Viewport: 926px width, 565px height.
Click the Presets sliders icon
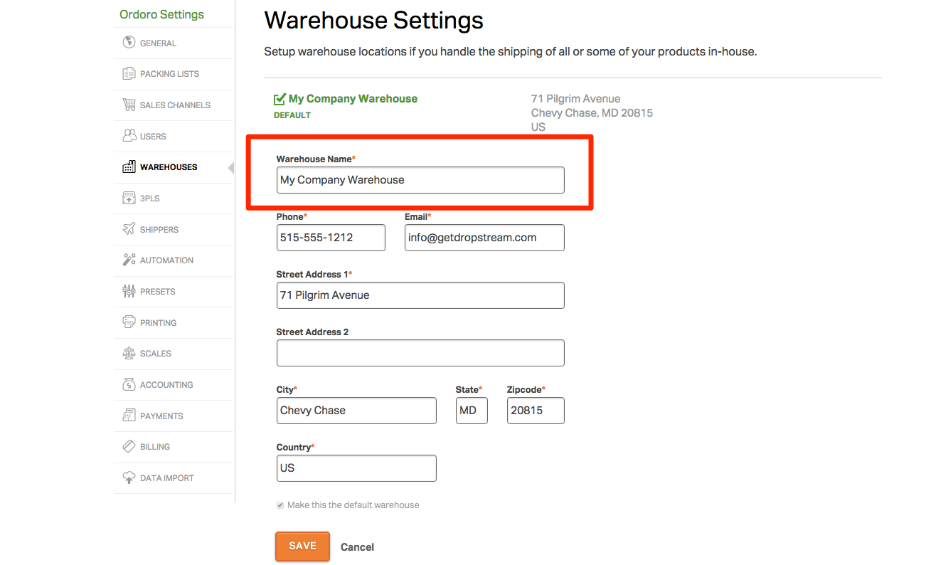tap(129, 291)
